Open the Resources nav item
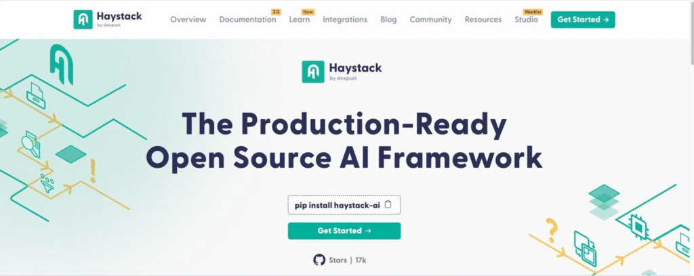694x276 pixels. tap(483, 20)
